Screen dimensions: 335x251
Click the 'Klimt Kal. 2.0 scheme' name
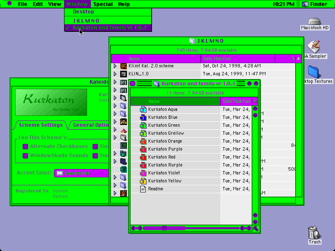click(x=151, y=66)
